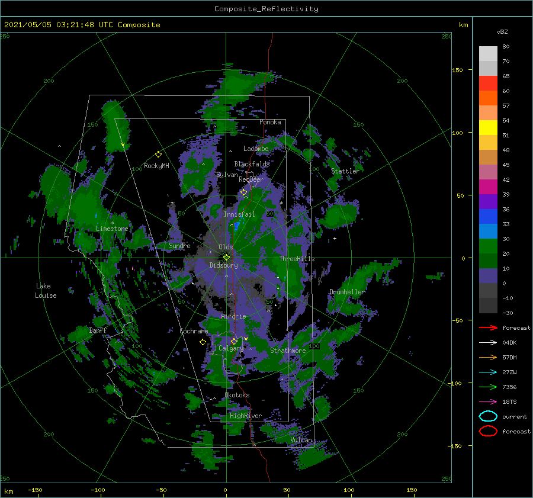Click the Stettler label
The height and width of the screenshot is (498, 533).
(x=345, y=171)
